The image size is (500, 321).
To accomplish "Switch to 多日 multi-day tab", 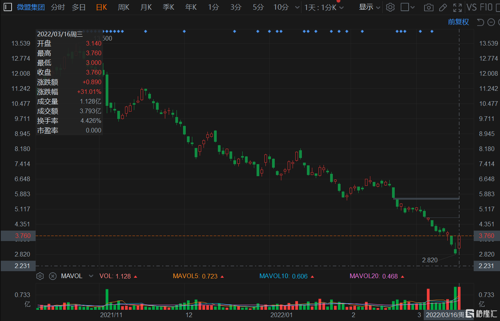I will click(x=79, y=7).
